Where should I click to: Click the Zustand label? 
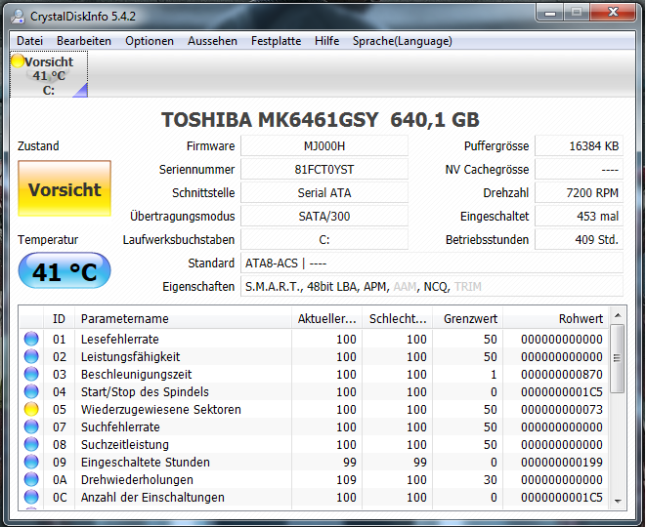click(x=38, y=146)
